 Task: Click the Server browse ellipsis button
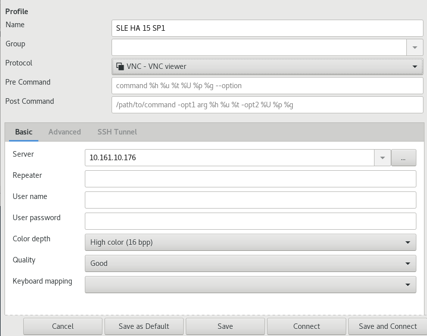[403, 158]
